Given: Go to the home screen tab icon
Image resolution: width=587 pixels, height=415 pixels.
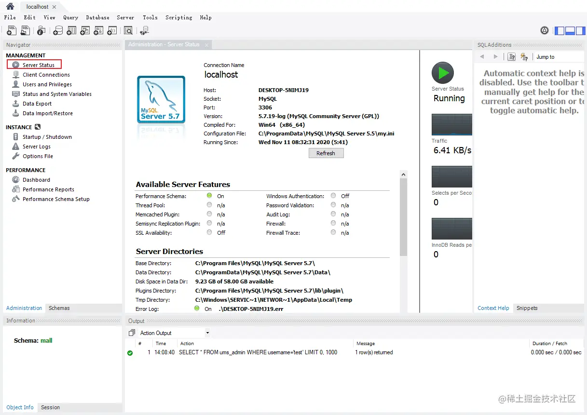Looking at the screenshot, I should [x=10, y=6].
